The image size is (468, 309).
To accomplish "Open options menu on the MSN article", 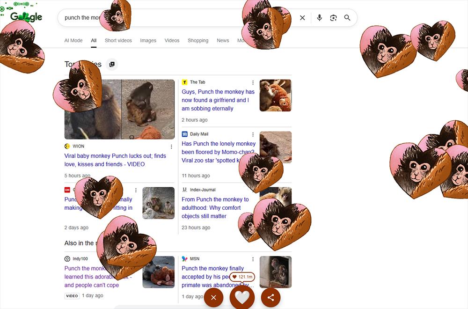I will (x=253, y=258).
